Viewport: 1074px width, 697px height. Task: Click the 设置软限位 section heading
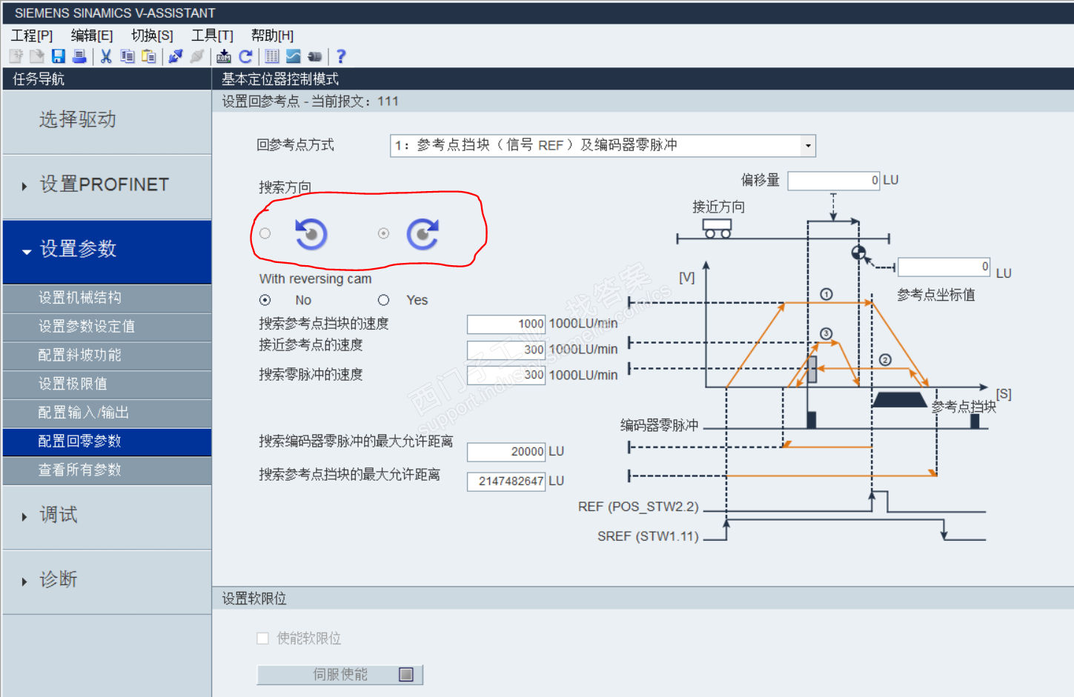click(254, 598)
